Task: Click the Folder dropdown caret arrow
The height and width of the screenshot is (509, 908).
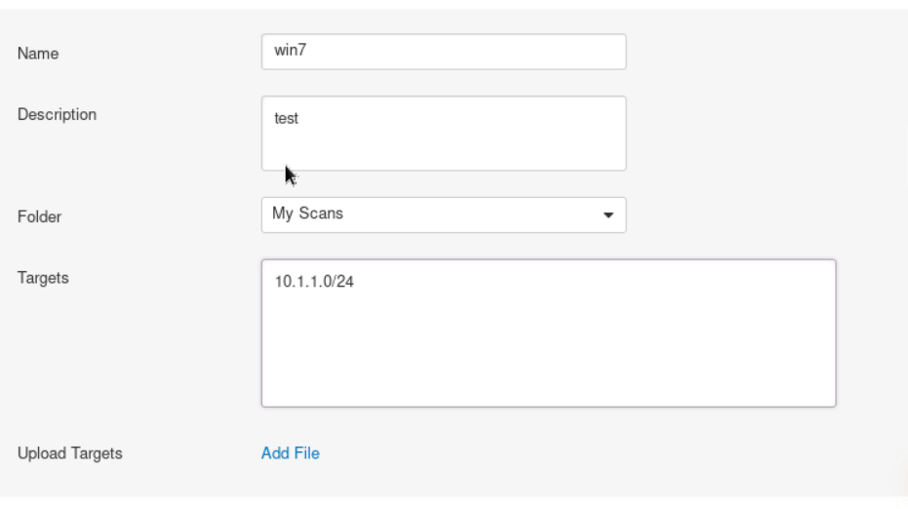Action: click(609, 215)
